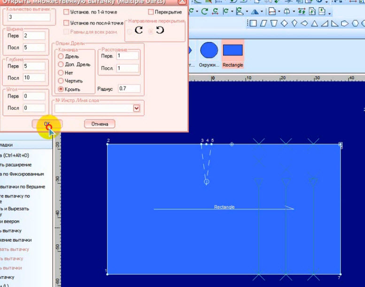Click the Угол 'Перв' field
365x287 pixels.
tap(34, 96)
